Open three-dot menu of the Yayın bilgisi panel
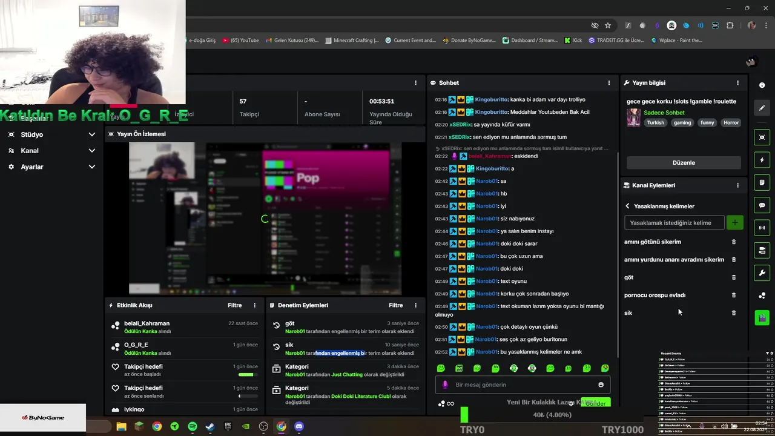 point(737,83)
